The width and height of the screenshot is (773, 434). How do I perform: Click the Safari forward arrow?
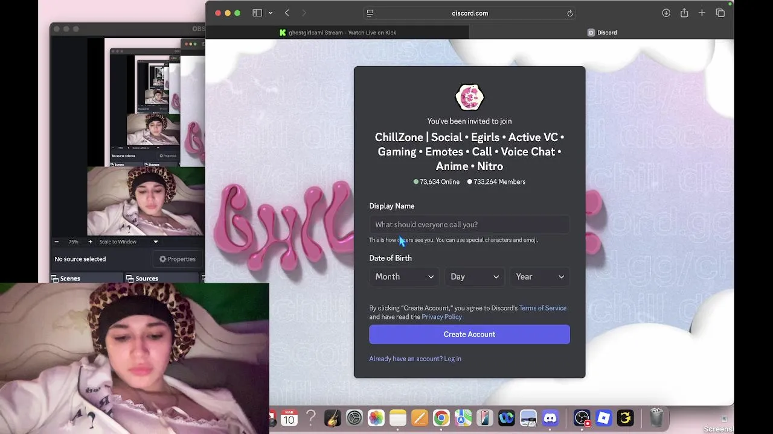(x=304, y=13)
